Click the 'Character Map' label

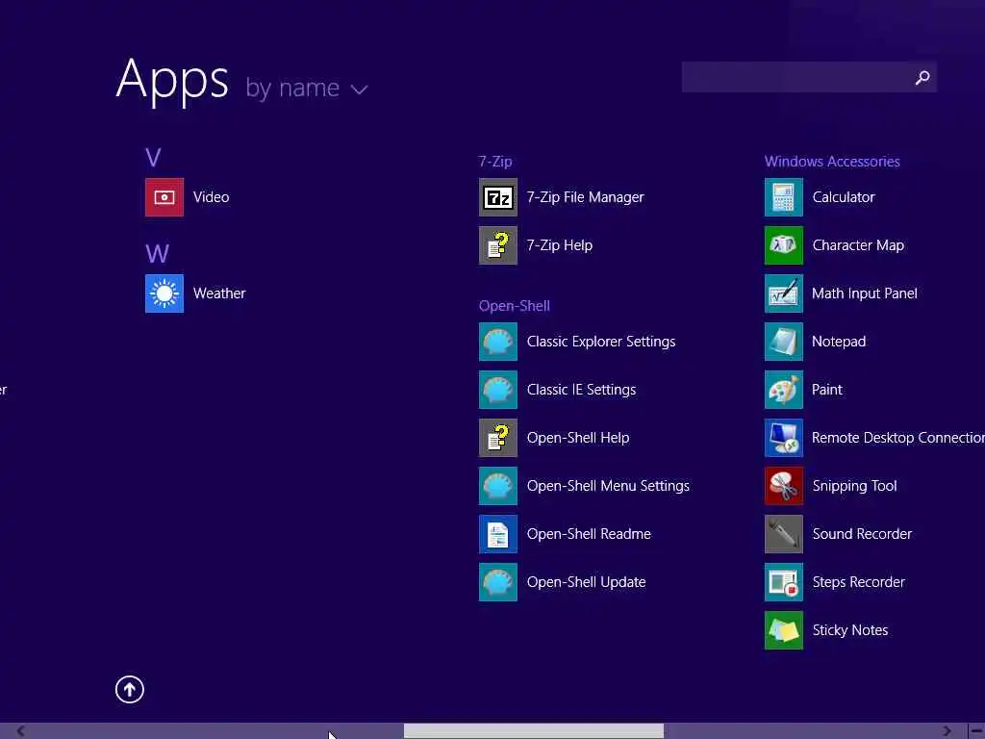click(x=858, y=245)
